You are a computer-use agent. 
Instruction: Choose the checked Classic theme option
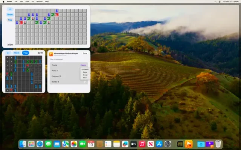tap(85, 69)
